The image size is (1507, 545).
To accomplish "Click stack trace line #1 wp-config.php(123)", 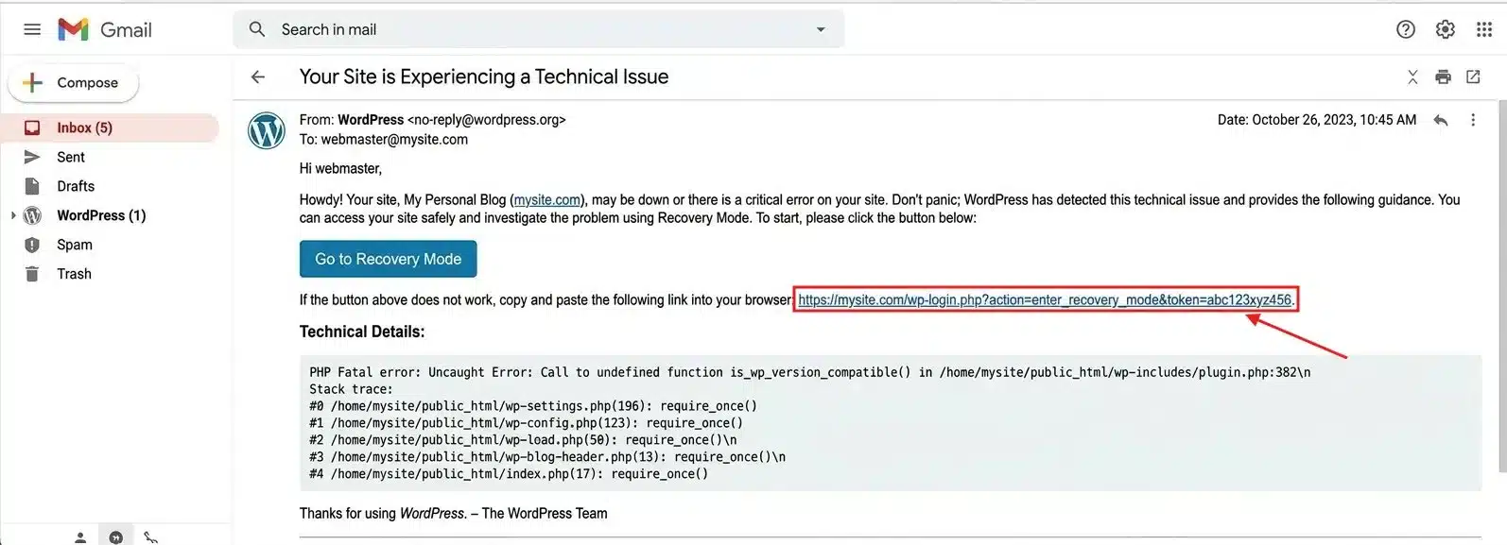I will (526, 423).
